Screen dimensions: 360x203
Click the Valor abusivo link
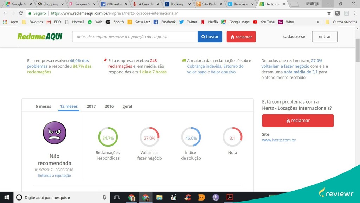(x=223, y=72)
